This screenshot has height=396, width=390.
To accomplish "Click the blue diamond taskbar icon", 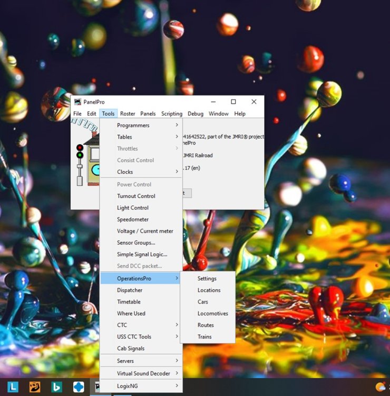I will 79,387.
